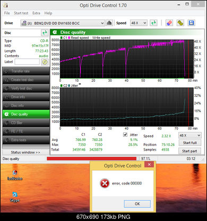Click the C2 Total value 3428879
This screenshot has width=207, height=221.
point(96,149)
